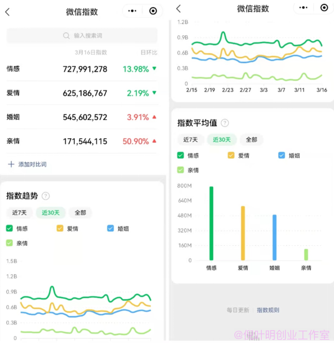Toggle 情感 checkbox in 指数平均值 section
334x343 pixels.
pos(181,155)
